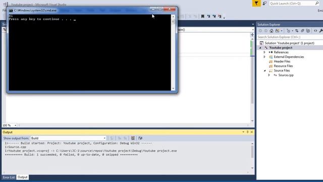Go to previous message in Output

coord(120,138)
